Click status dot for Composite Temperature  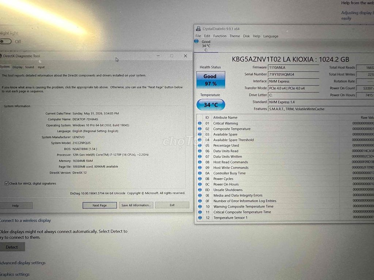click(200, 129)
